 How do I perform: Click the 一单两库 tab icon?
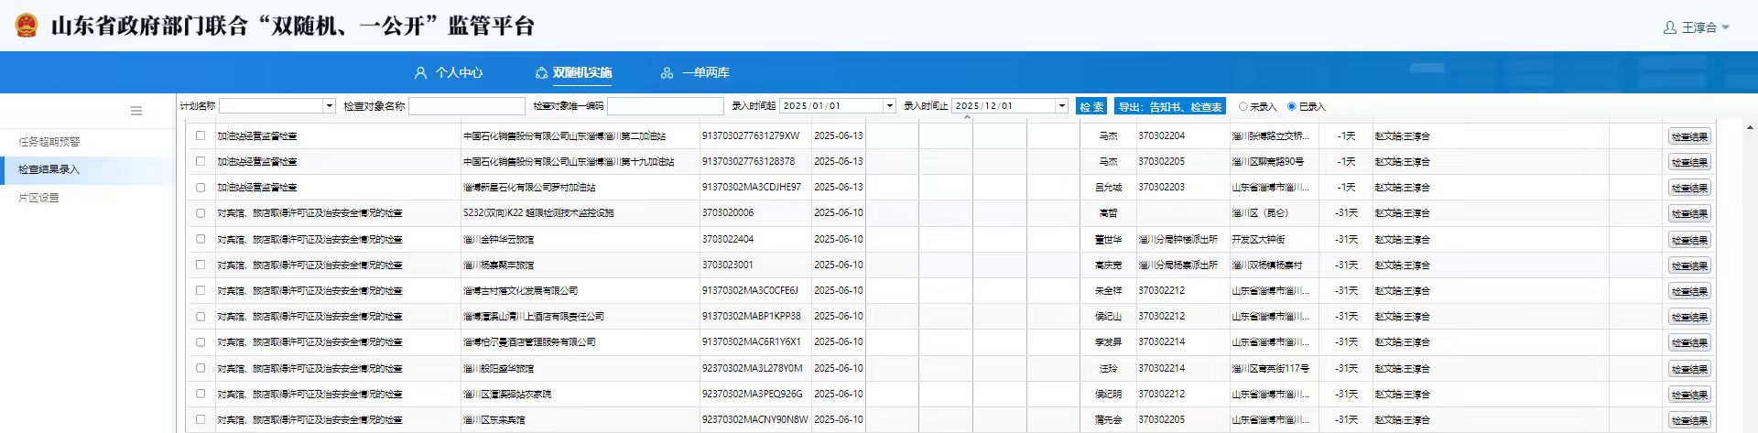coord(667,73)
